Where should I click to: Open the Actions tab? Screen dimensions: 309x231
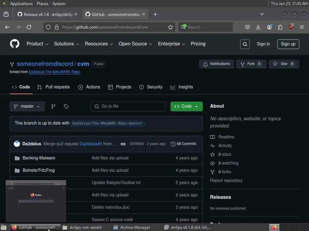point(89,87)
